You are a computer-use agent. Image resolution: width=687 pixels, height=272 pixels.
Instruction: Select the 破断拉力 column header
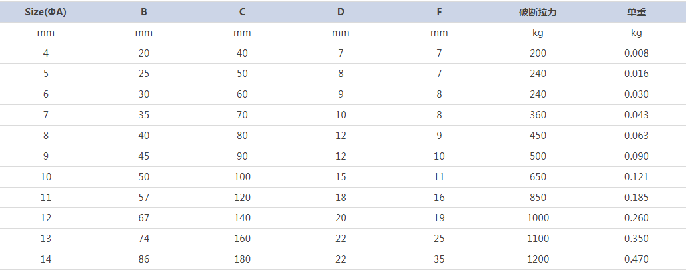click(x=538, y=12)
